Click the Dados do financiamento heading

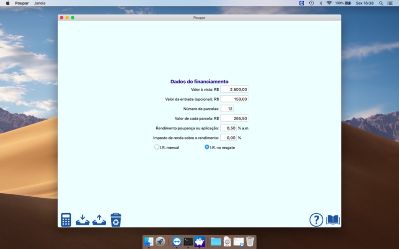[199, 82]
